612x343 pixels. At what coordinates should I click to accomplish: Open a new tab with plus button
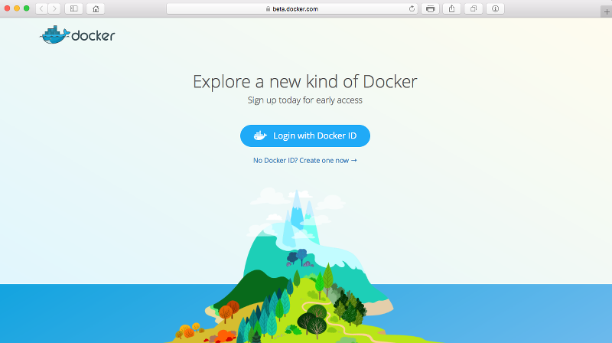pos(607,11)
